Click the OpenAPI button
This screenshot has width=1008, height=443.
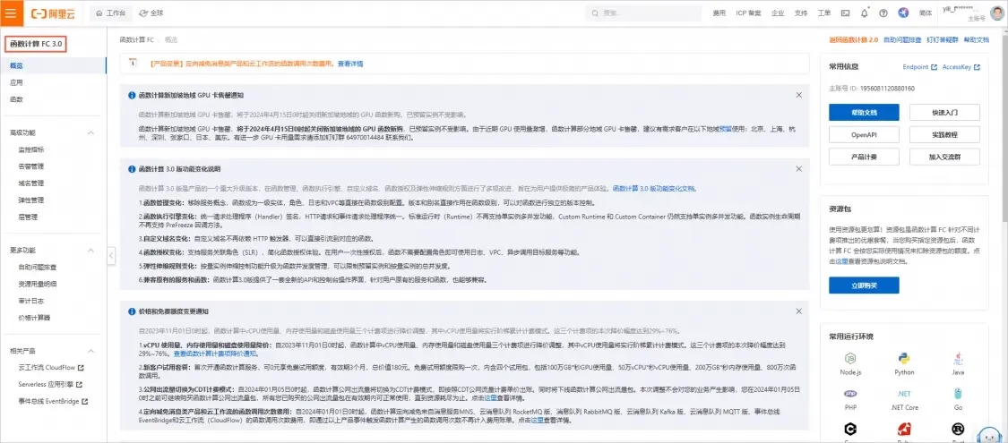864,135
